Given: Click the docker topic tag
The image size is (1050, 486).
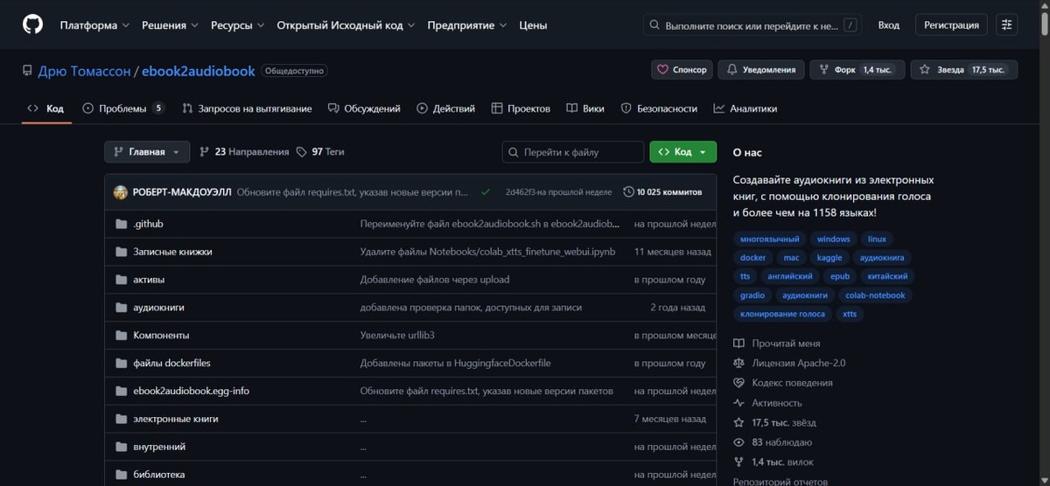Looking at the screenshot, I should point(752,258).
